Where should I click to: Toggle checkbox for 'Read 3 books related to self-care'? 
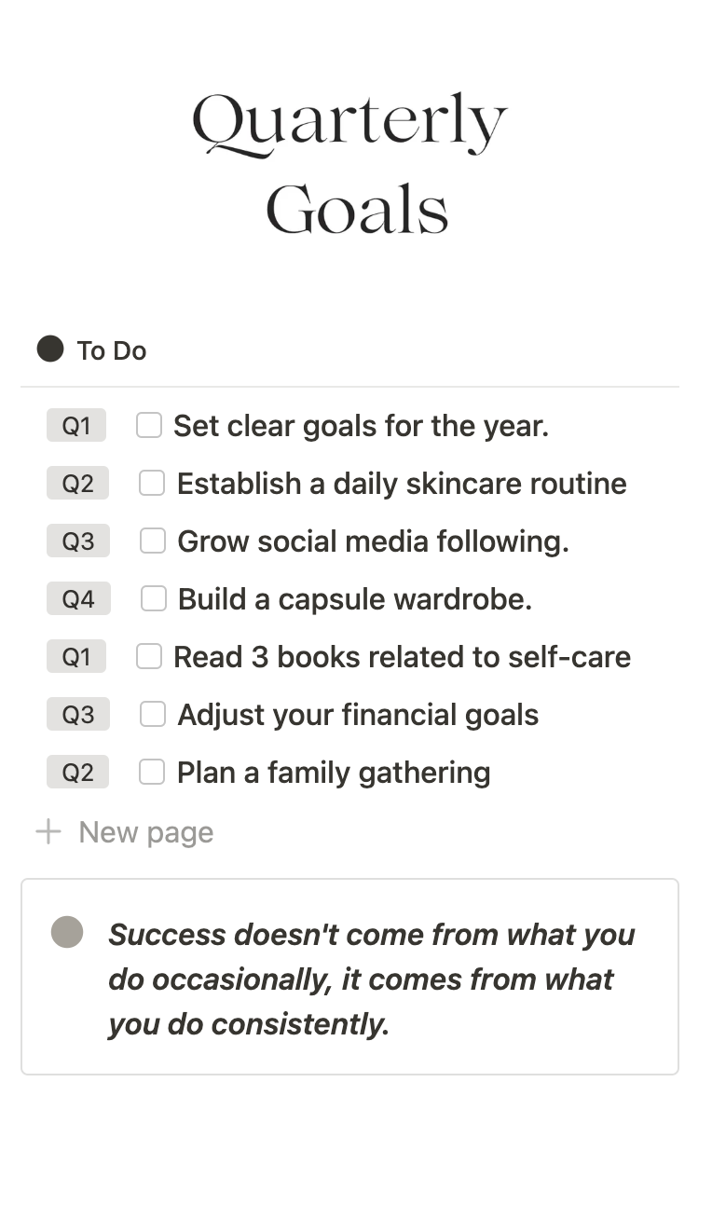[x=149, y=656]
